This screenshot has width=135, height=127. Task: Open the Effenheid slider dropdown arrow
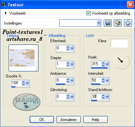pyautogui.click(x=72, y=48)
